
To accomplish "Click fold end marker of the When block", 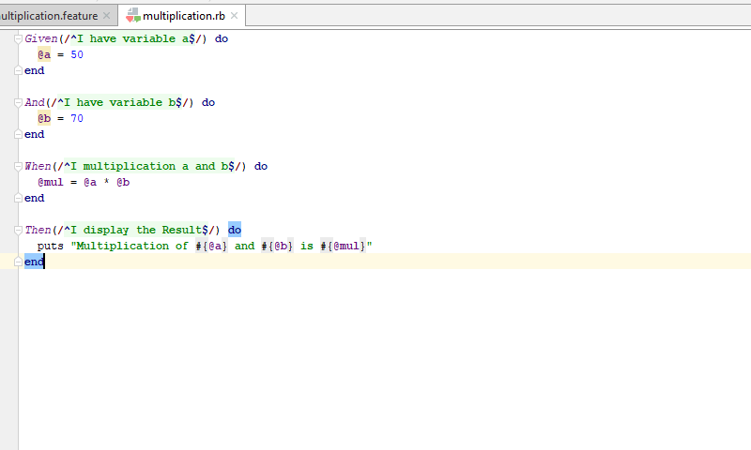I will pos(19,198).
